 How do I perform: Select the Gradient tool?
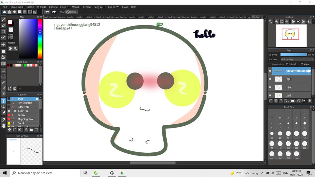[x=3, y=63]
